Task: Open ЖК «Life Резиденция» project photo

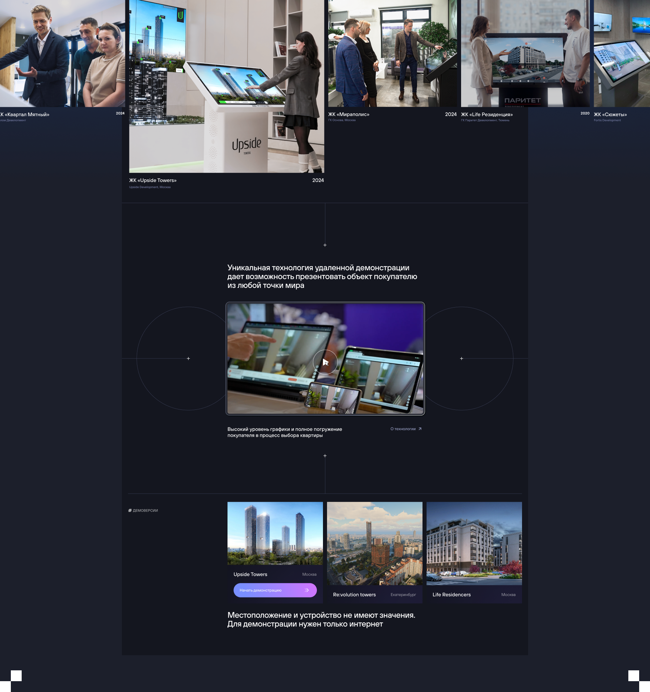Action: click(525, 53)
